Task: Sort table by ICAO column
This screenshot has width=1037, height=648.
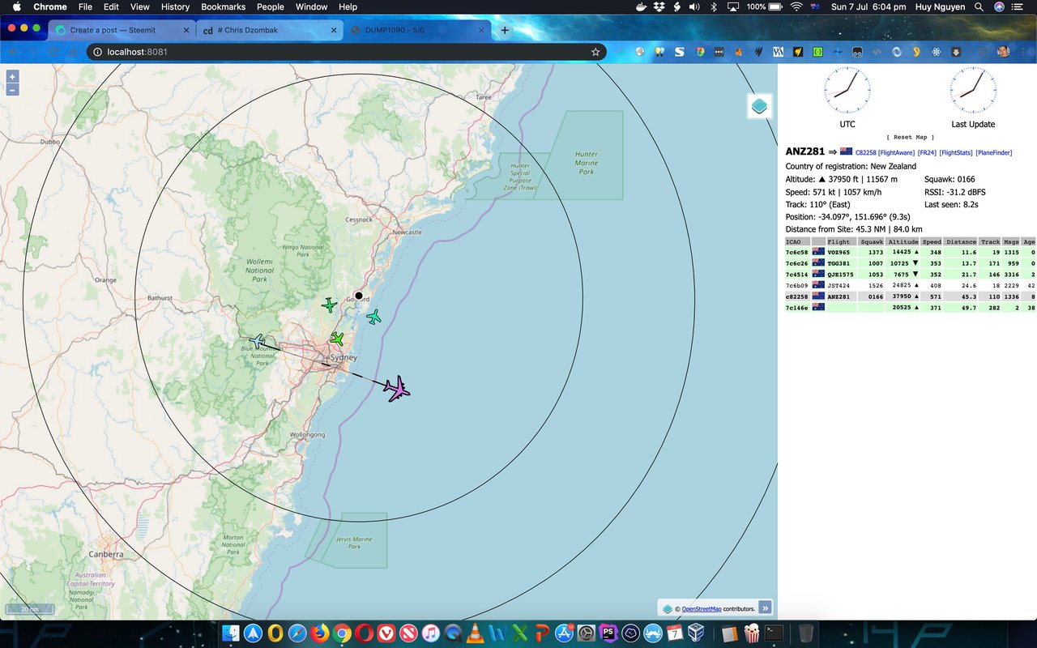Action: (797, 241)
